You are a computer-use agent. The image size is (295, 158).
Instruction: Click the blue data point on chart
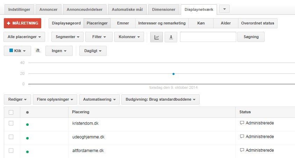[173, 74]
